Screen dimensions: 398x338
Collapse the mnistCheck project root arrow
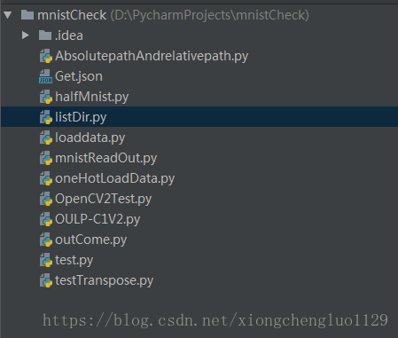[x=8, y=15]
